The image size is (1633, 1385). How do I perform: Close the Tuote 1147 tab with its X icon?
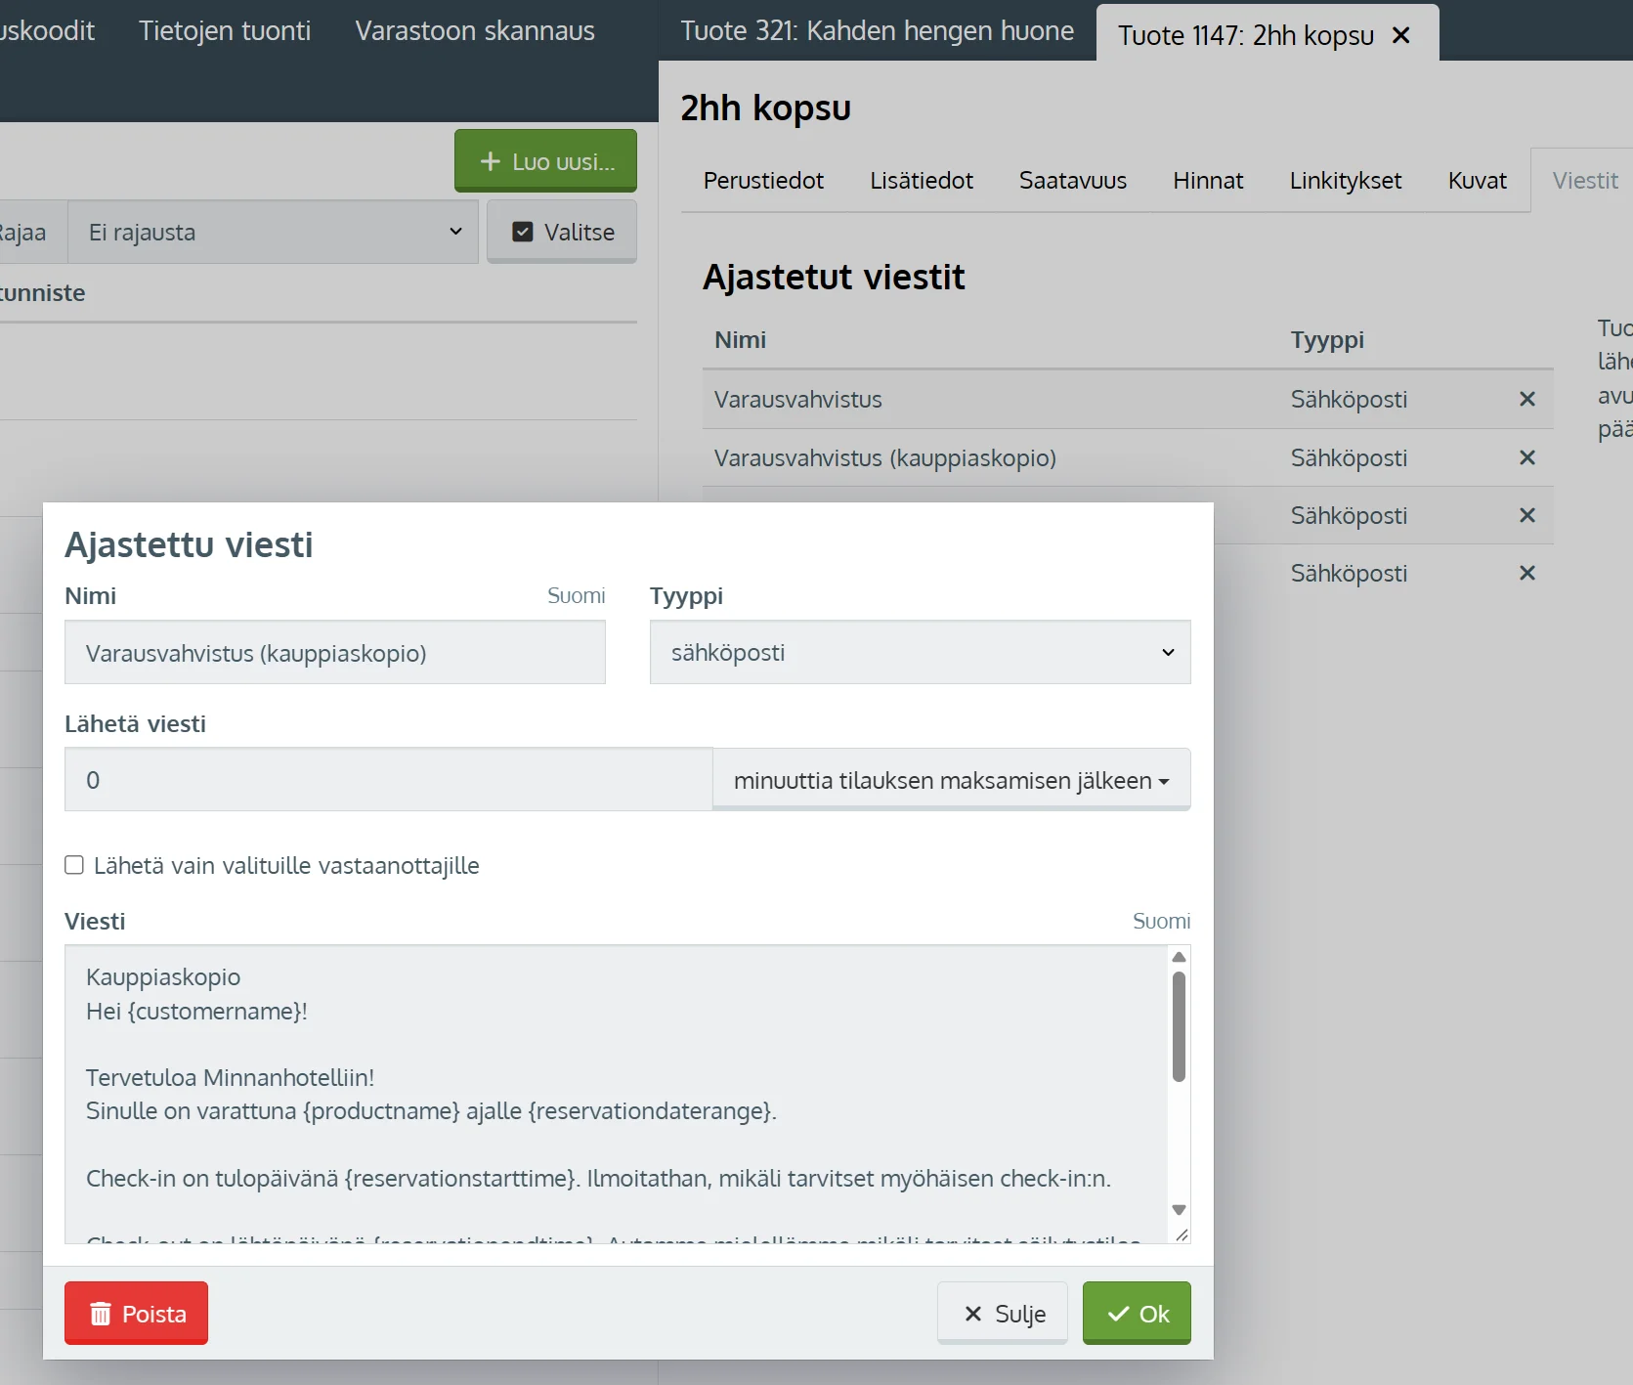1400,35
